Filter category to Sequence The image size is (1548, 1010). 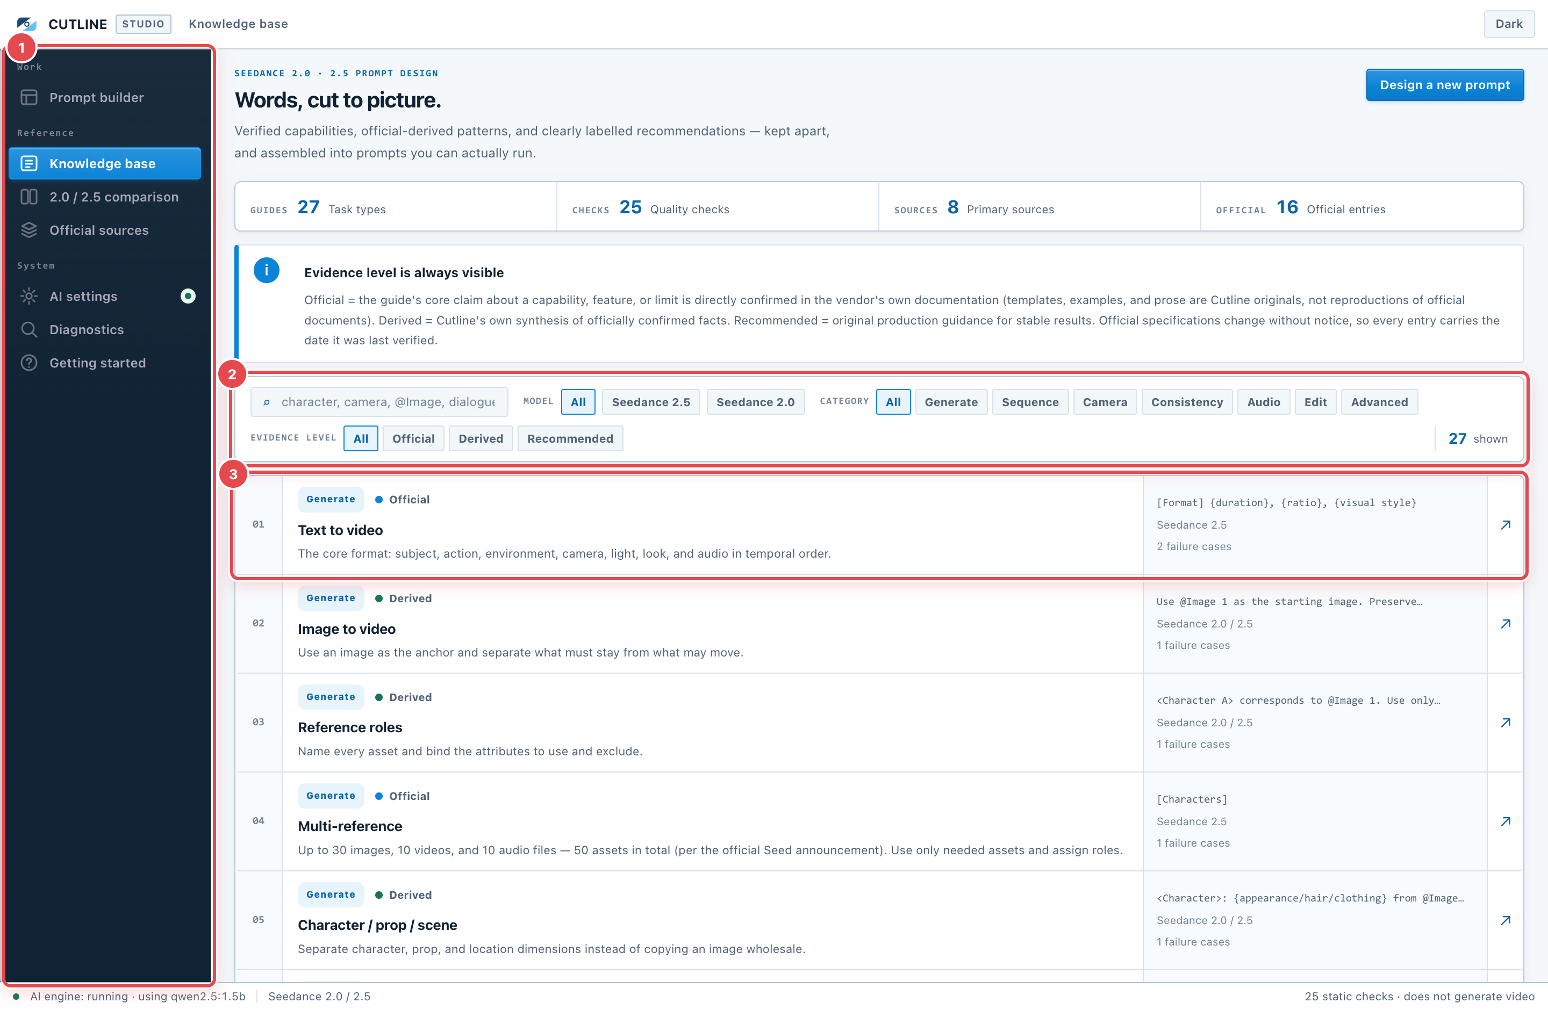(1030, 402)
